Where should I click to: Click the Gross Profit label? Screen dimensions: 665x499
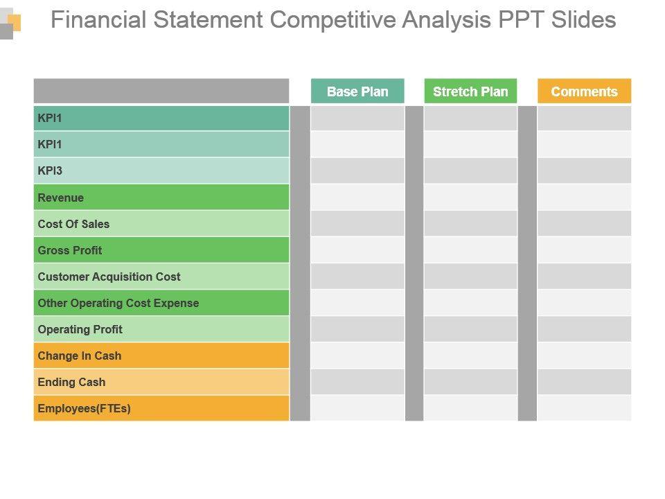(161, 250)
